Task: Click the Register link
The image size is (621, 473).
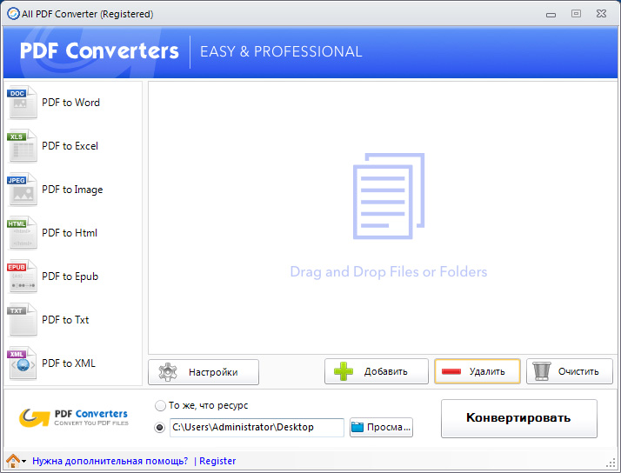Action: tap(217, 461)
